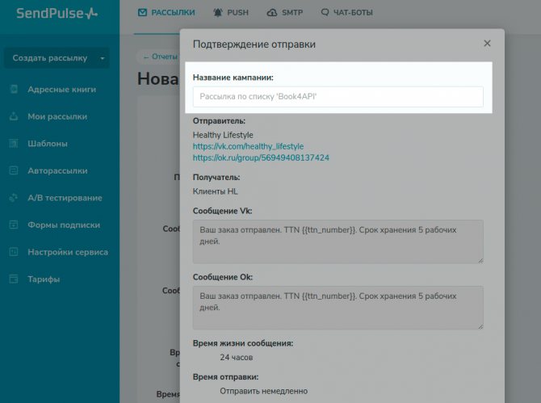Click the SendPulse logo
This screenshot has height=403, width=541.
tap(52, 14)
